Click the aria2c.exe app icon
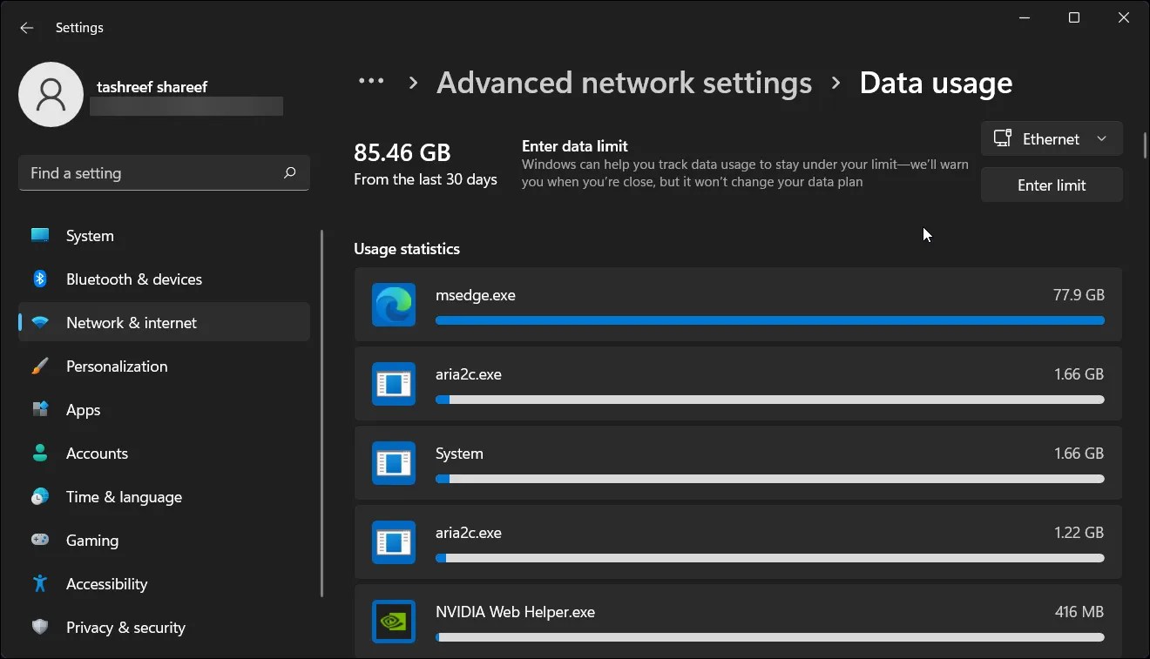Image resolution: width=1150 pixels, height=659 pixels. (x=393, y=384)
